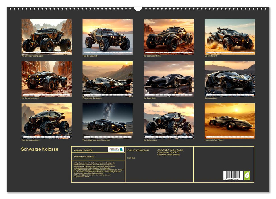Select the Titan der Salzwüste image
This screenshot has height=199, width=276.
tap(107, 37)
